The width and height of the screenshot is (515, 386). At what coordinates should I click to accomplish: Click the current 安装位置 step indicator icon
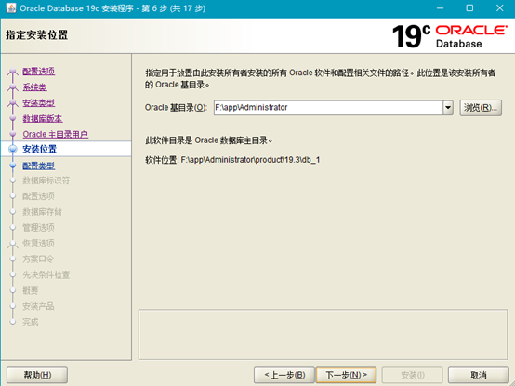coord(13,149)
